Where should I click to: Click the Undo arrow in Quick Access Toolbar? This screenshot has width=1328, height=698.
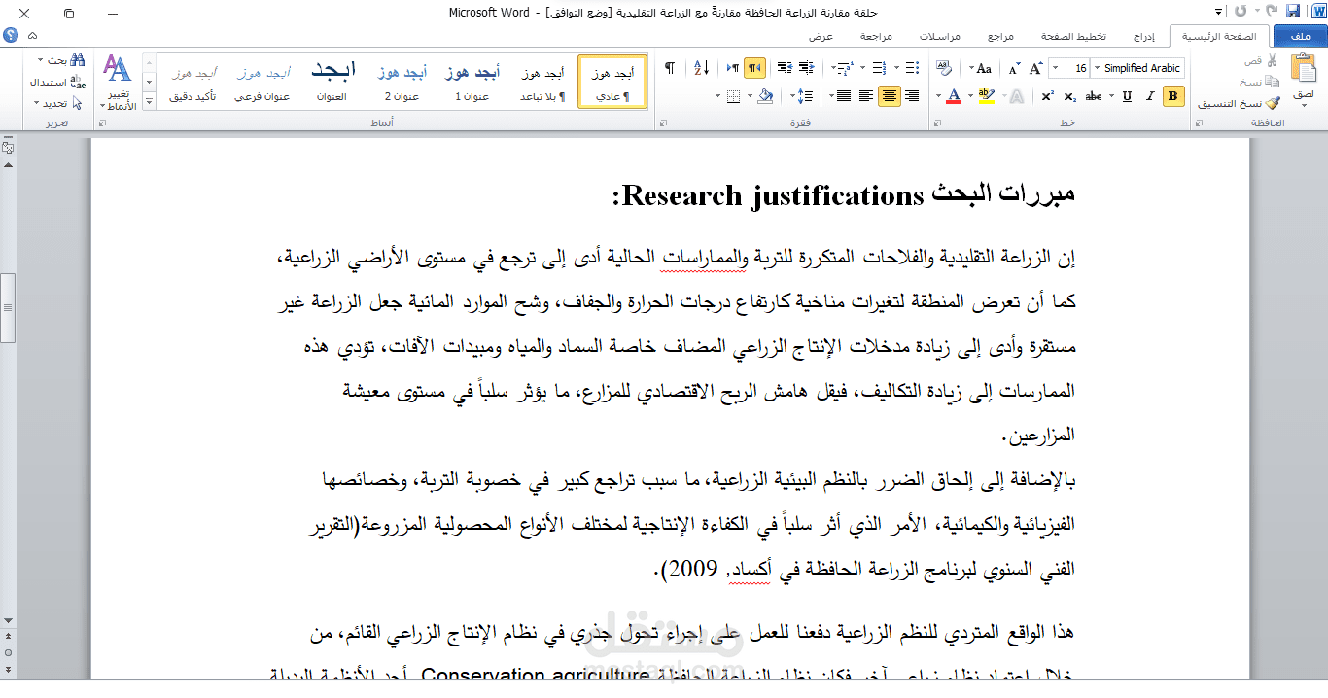1271,13
